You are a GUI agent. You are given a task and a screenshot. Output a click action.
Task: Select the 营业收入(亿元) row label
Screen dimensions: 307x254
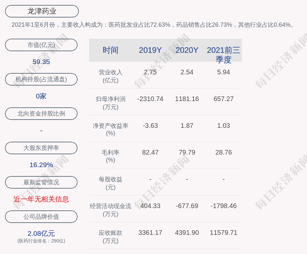(111, 76)
